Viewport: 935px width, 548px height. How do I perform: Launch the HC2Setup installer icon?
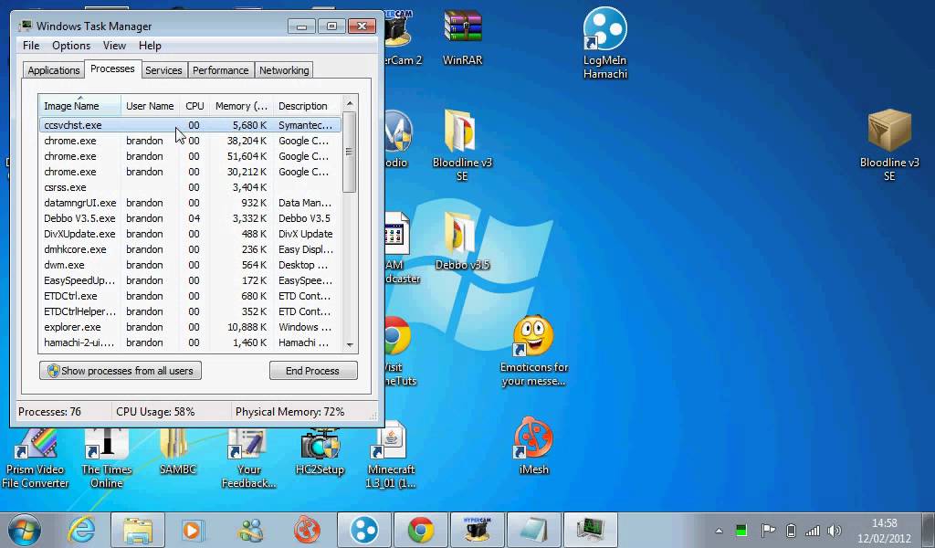320,451
